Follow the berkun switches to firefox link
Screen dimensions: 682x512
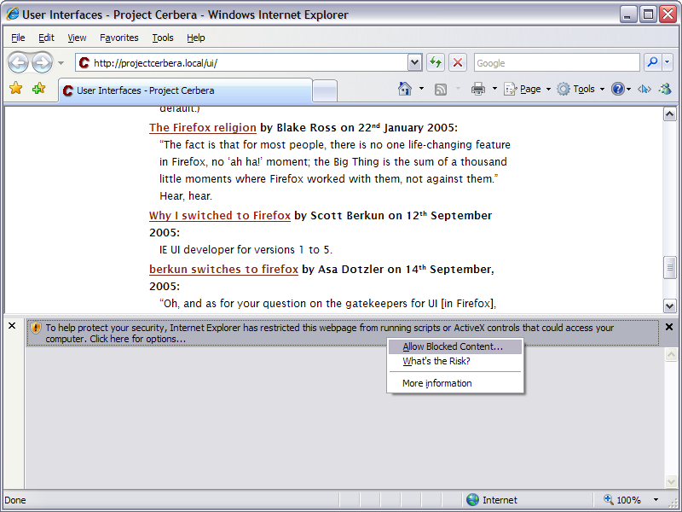pyautogui.click(x=223, y=270)
